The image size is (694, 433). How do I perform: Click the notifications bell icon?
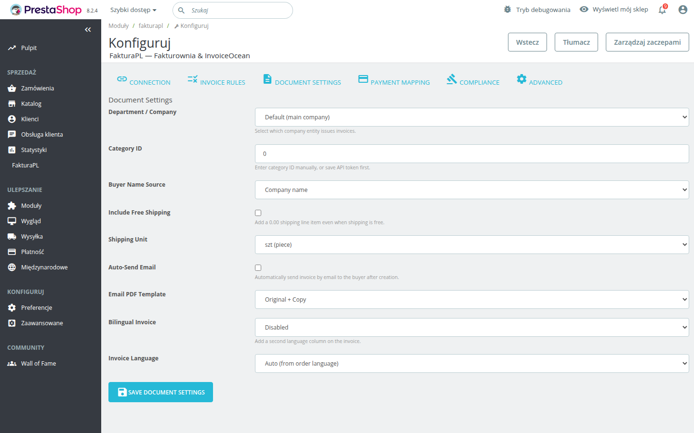[x=662, y=10]
